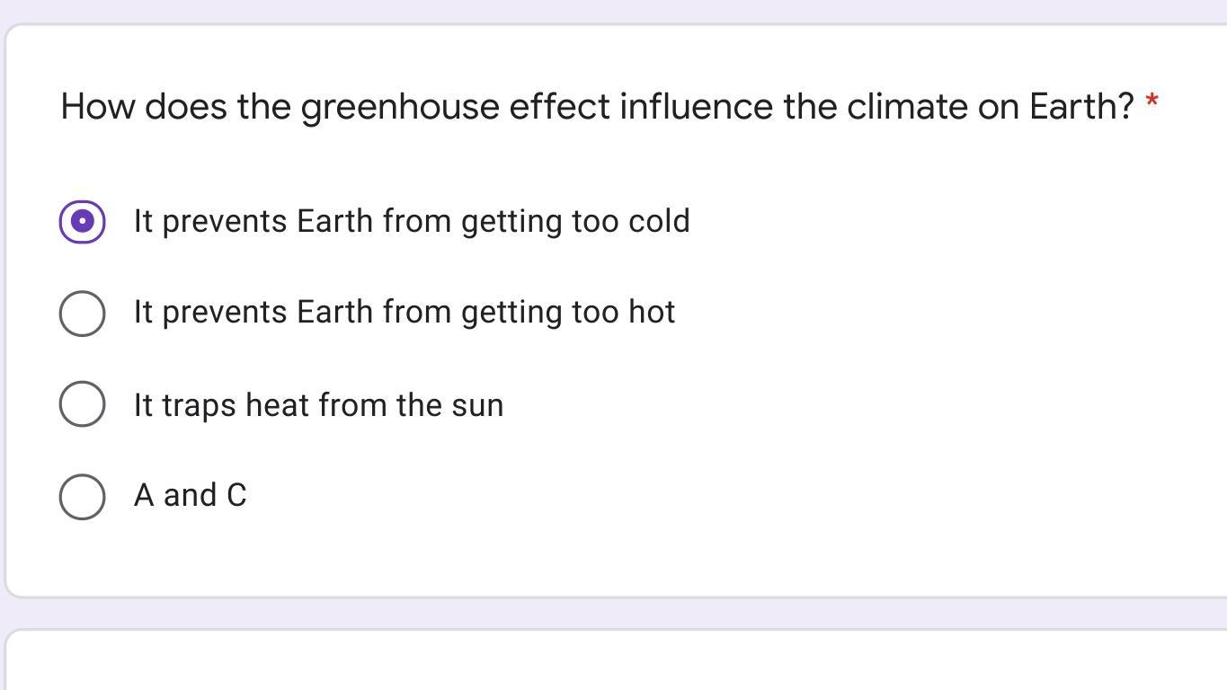
Task: Click the word "Earth?" in the question title
Action: point(1081,107)
